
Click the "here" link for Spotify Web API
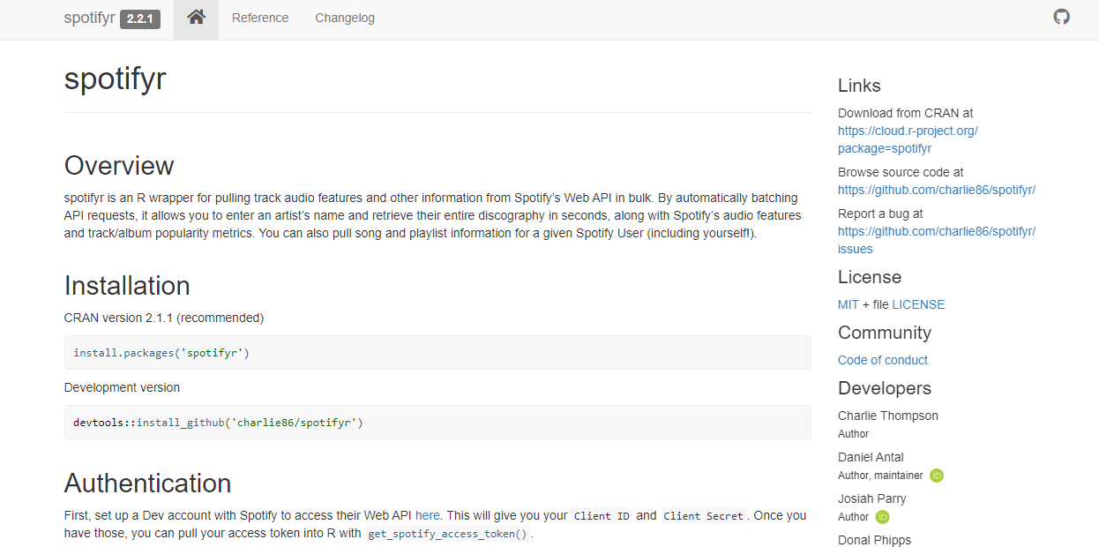(x=427, y=515)
